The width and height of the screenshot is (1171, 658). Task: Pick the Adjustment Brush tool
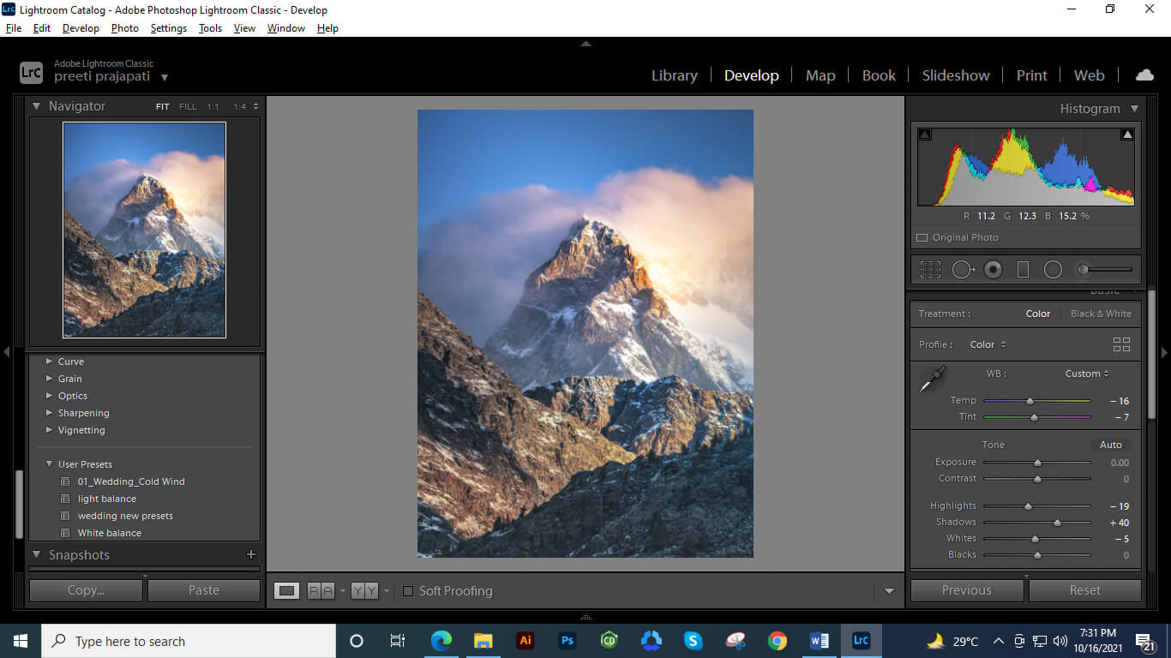(x=1082, y=269)
